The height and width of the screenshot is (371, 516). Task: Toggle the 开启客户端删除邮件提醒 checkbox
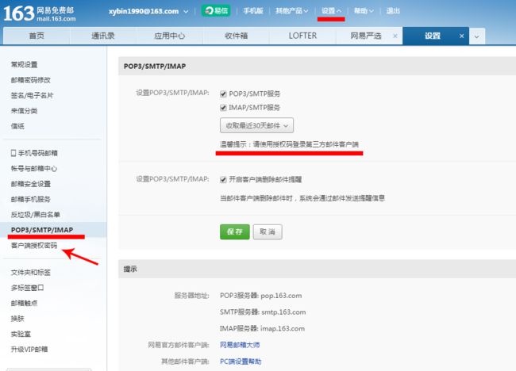coord(223,179)
